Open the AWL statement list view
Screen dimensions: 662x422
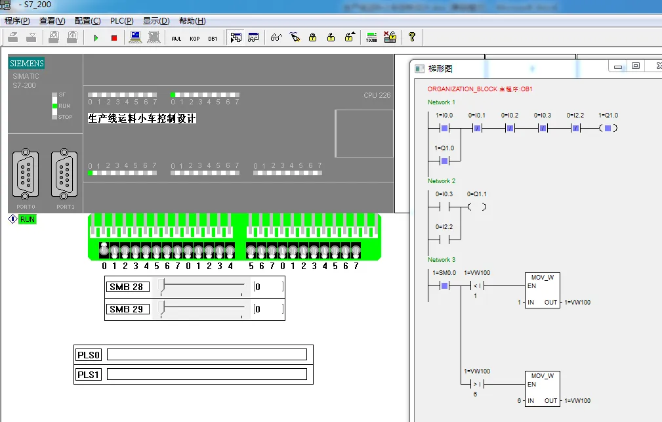pyautogui.click(x=176, y=38)
